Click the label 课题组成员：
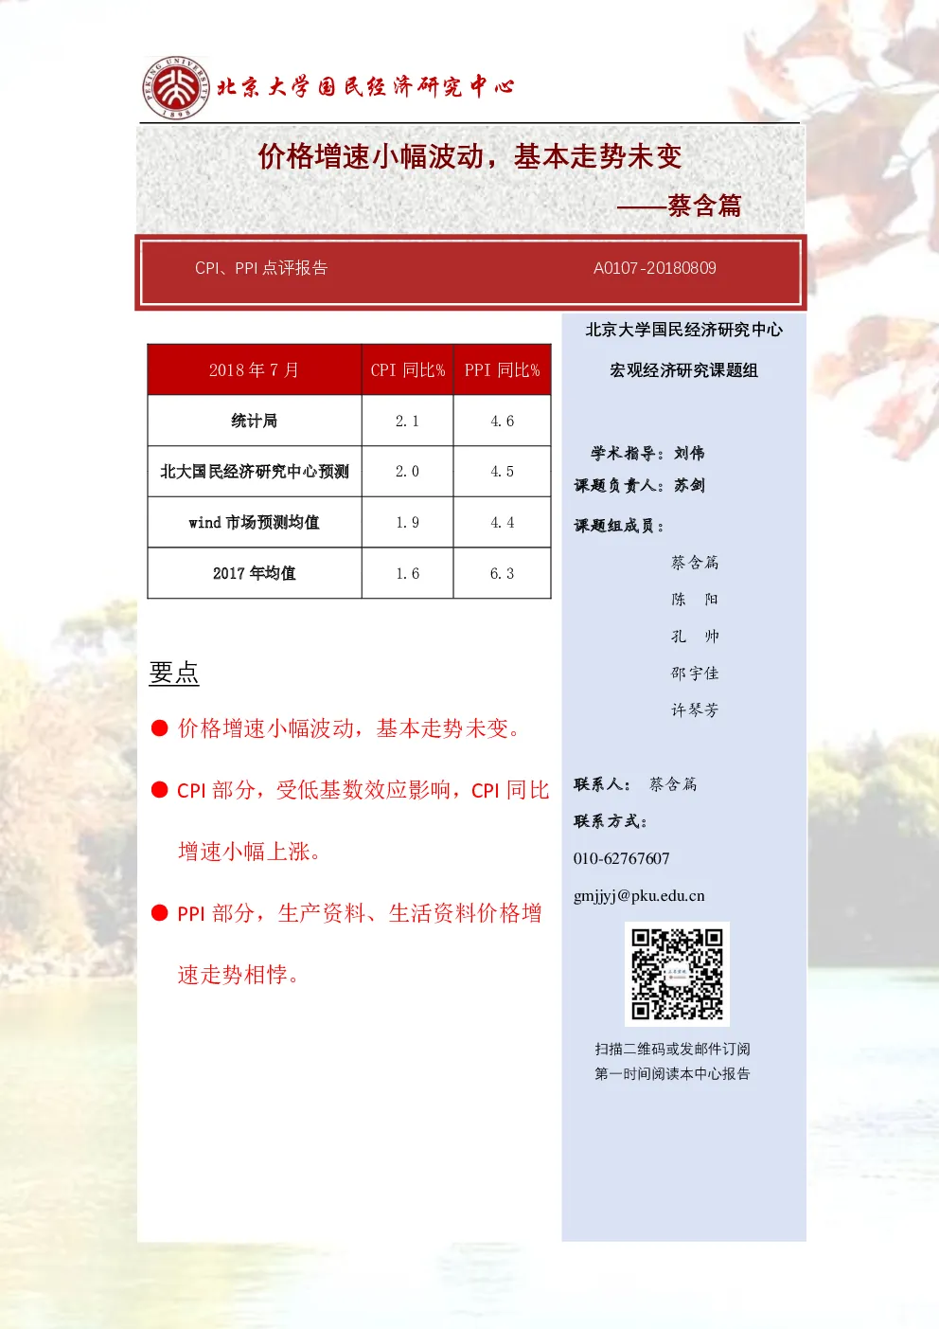This screenshot has width=939, height=1329. [619, 526]
